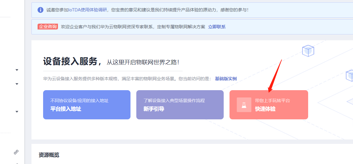Open the 新手引导 card

[180, 105]
